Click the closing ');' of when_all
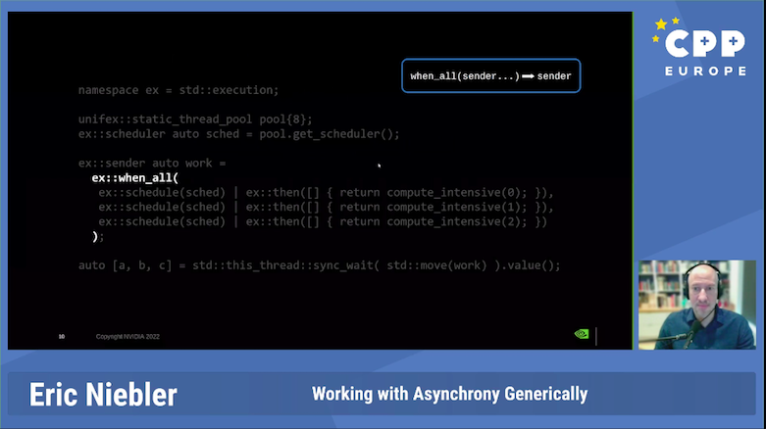Image resolution: width=766 pixels, height=429 pixels. (98, 236)
